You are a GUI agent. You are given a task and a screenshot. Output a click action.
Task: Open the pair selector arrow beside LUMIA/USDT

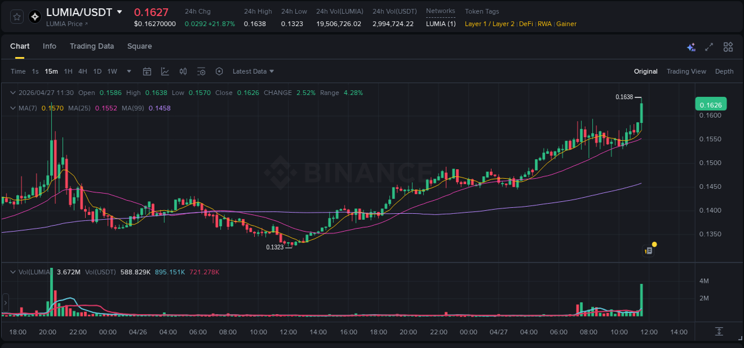[x=120, y=12]
